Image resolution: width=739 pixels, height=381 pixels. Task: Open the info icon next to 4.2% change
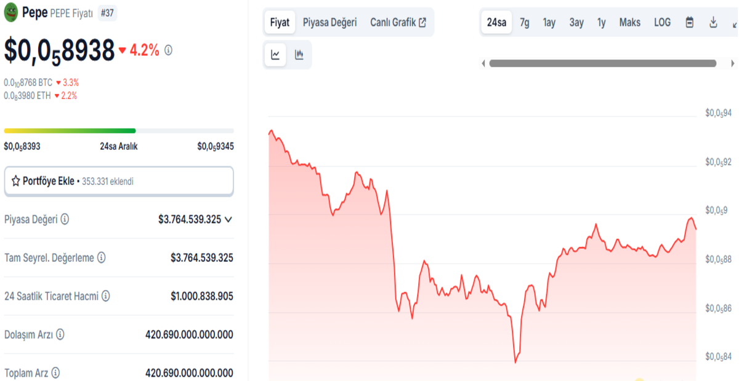click(168, 50)
